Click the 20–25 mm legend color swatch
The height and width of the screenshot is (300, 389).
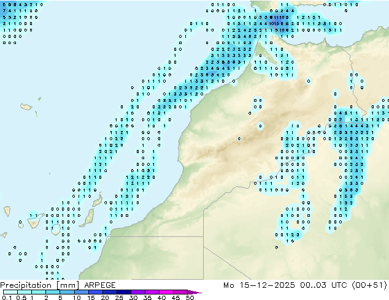(109, 292)
